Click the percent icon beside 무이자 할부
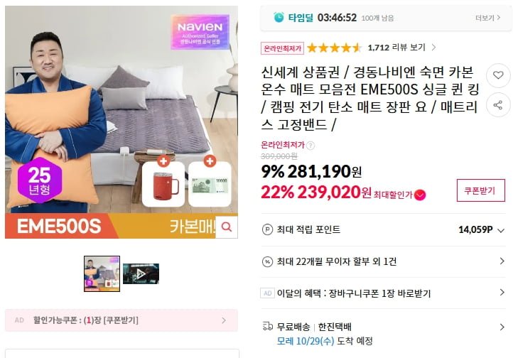The height and width of the screenshot is (358, 513). click(267, 261)
